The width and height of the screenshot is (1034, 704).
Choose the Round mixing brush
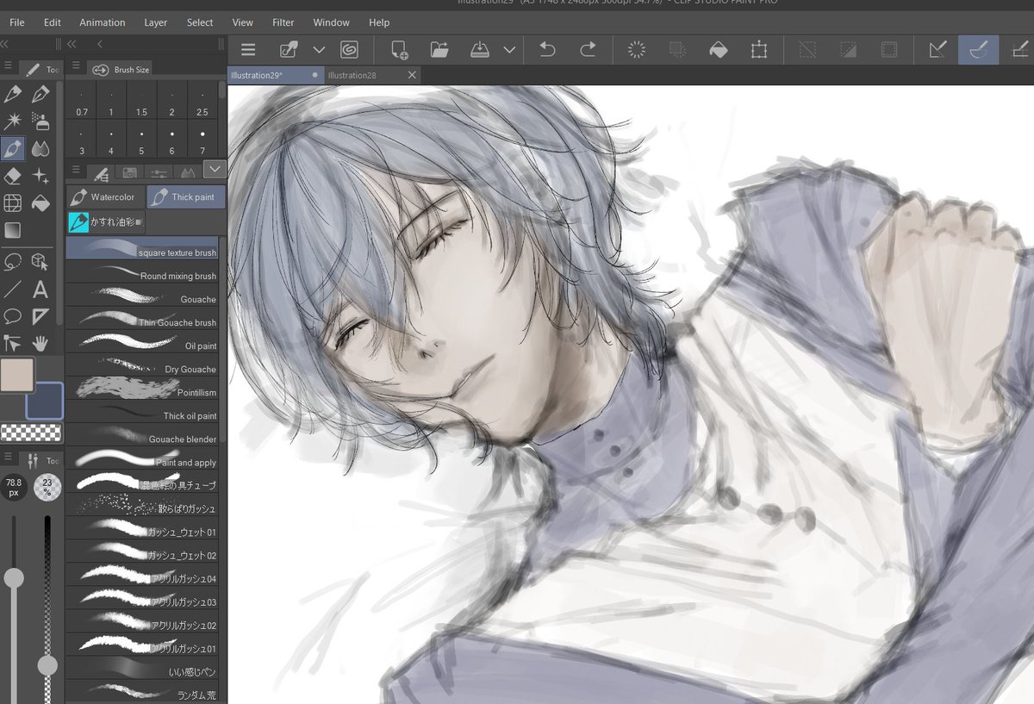tap(142, 272)
